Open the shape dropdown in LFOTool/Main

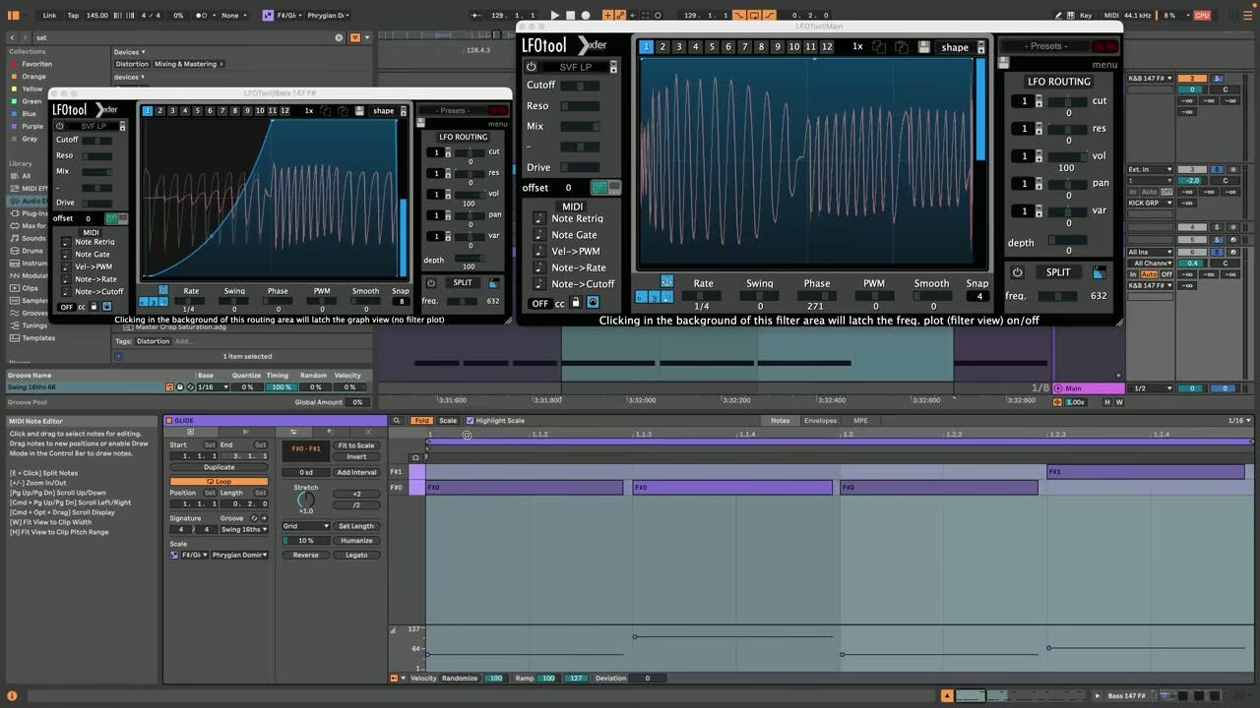coord(961,47)
